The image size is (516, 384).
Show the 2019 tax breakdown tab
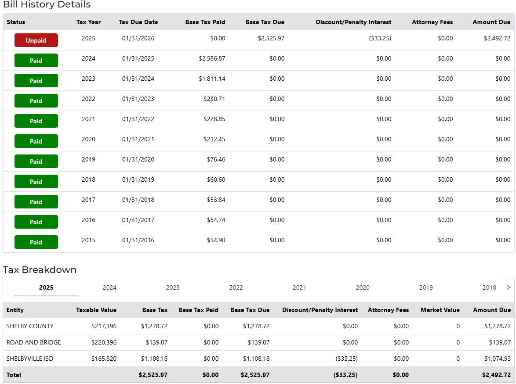tap(426, 287)
